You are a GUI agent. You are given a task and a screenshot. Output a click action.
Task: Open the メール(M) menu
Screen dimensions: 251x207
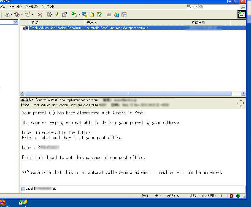click(x=15, y=7)
